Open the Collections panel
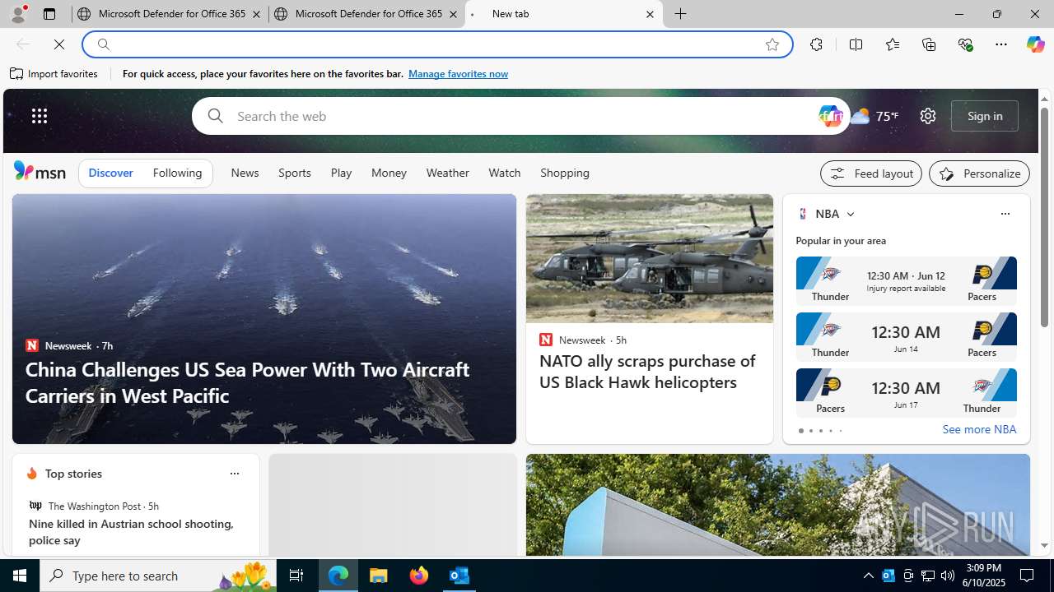Screen dimensions: 1054x592 pyautogui.click(x=929, y=44)
